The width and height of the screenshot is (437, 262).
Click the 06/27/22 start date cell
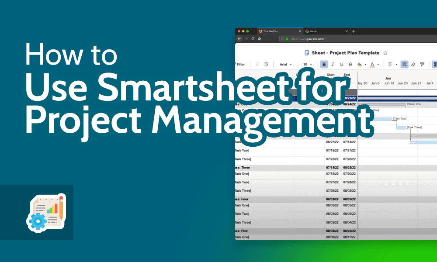coord(332,142)
